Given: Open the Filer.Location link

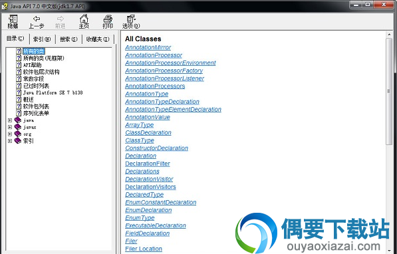Looking at the screenshot, I should click(x=144, y=249).
